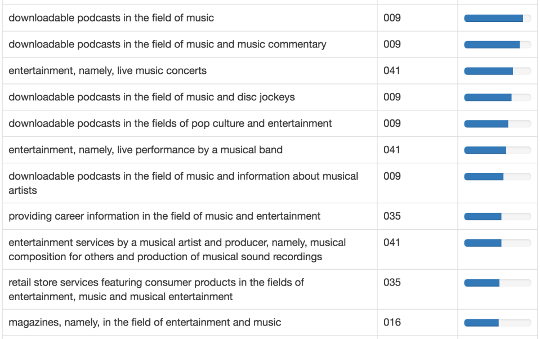Image resolution: width=540 pixels, height=339 pixels.
Task: Click 'entertainment, namely, live music concerts' text
Action: 108,71
